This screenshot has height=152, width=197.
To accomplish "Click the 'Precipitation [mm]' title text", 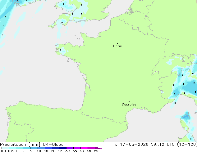I will coord(20,145).
